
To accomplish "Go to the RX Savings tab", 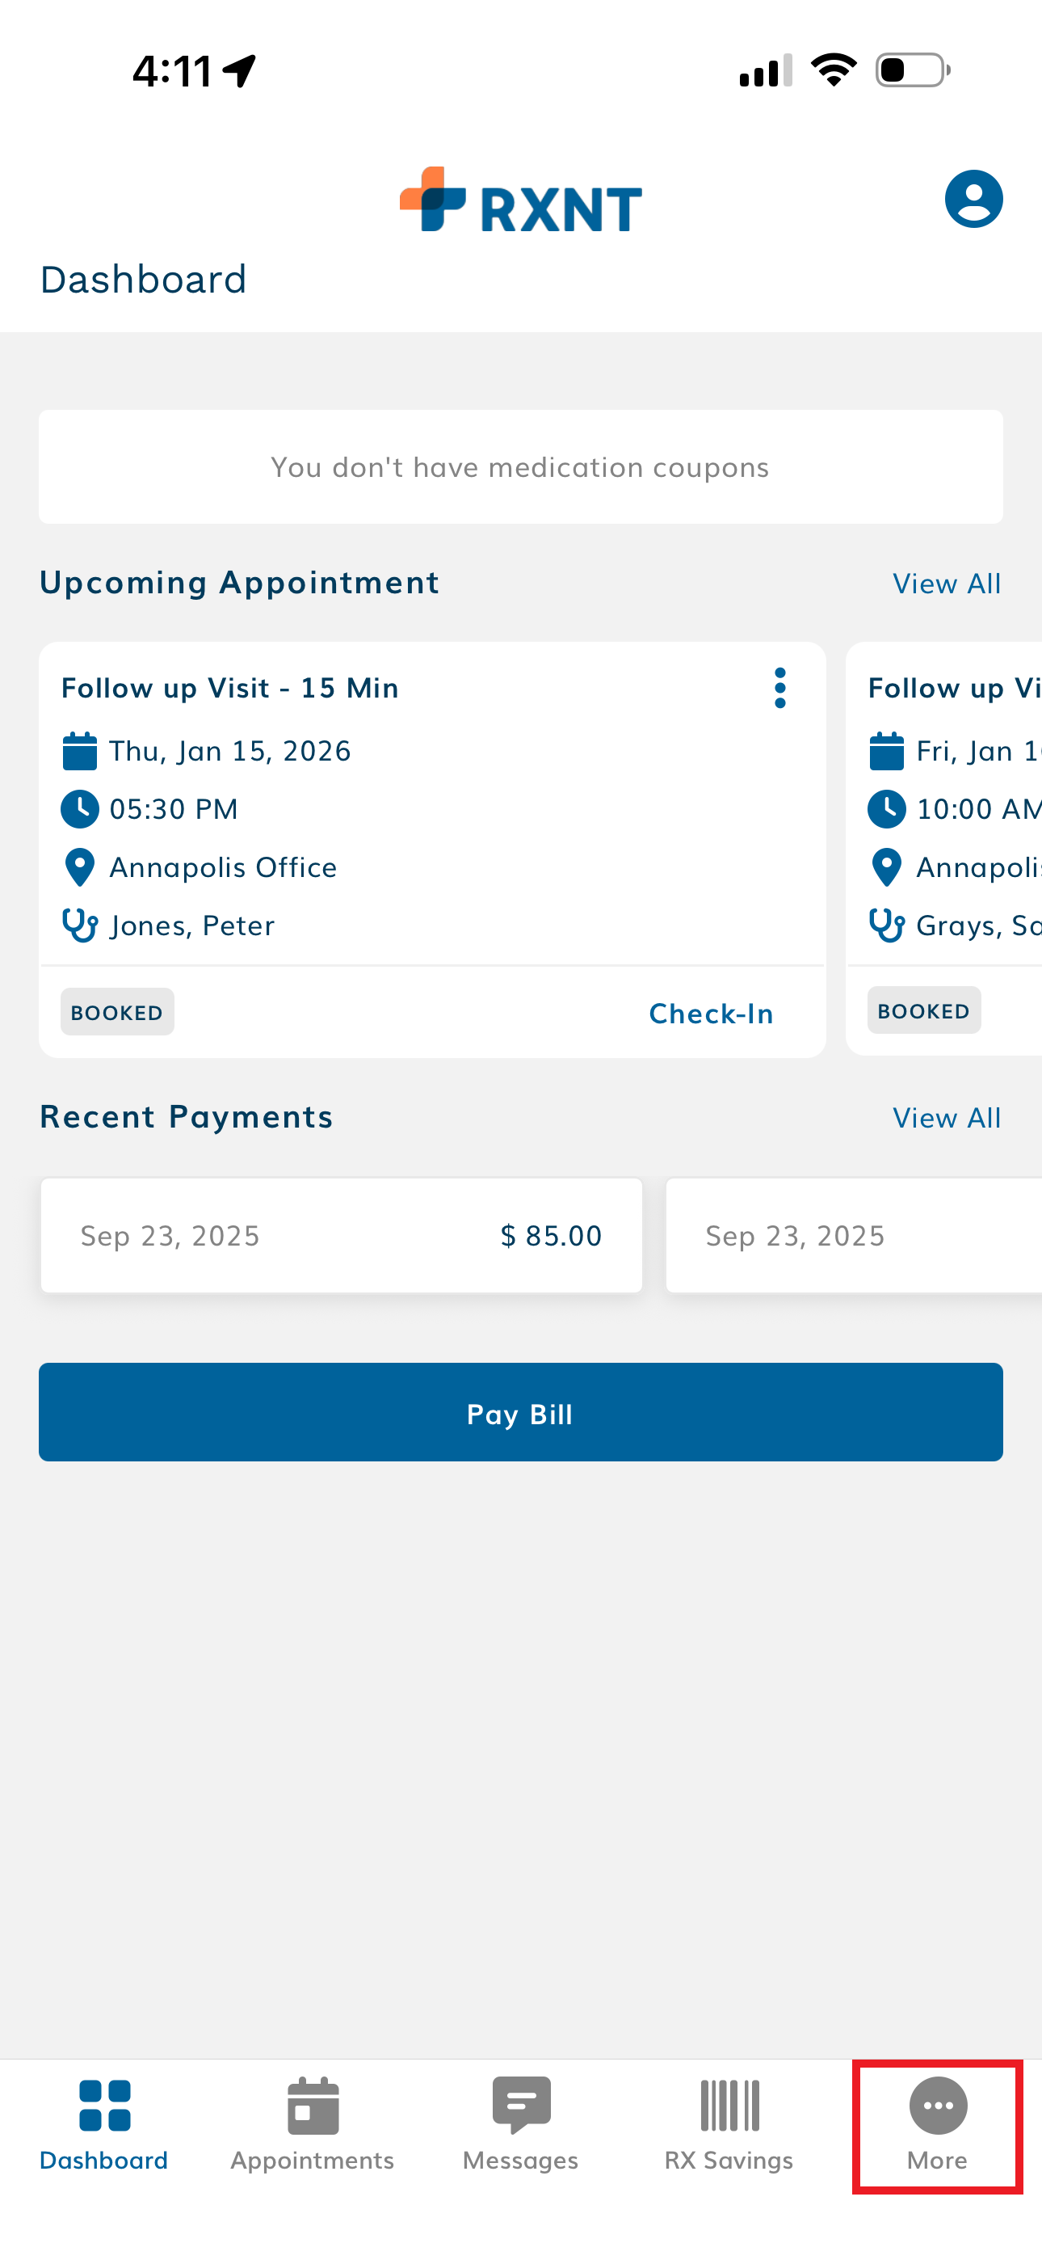I will click(729, 2123).
